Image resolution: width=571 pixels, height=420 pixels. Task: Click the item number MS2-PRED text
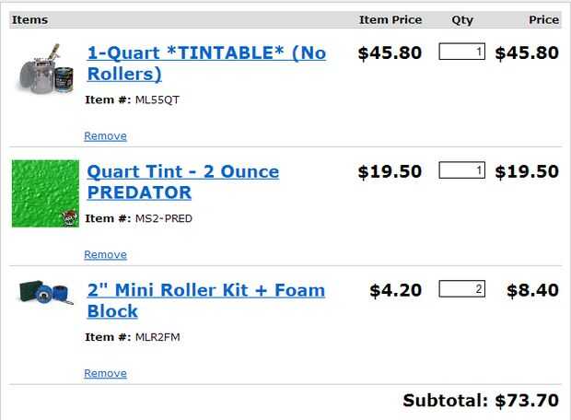165,218
